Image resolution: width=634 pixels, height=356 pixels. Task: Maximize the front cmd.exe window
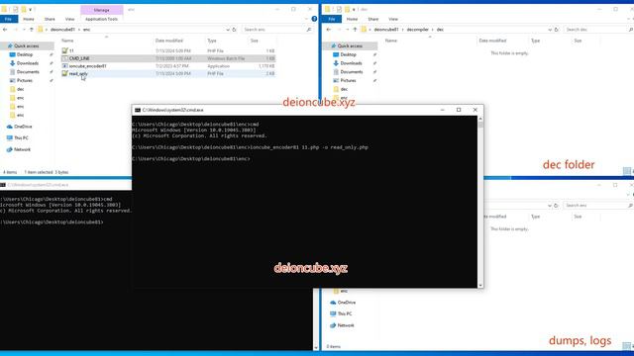pos(459,110)
